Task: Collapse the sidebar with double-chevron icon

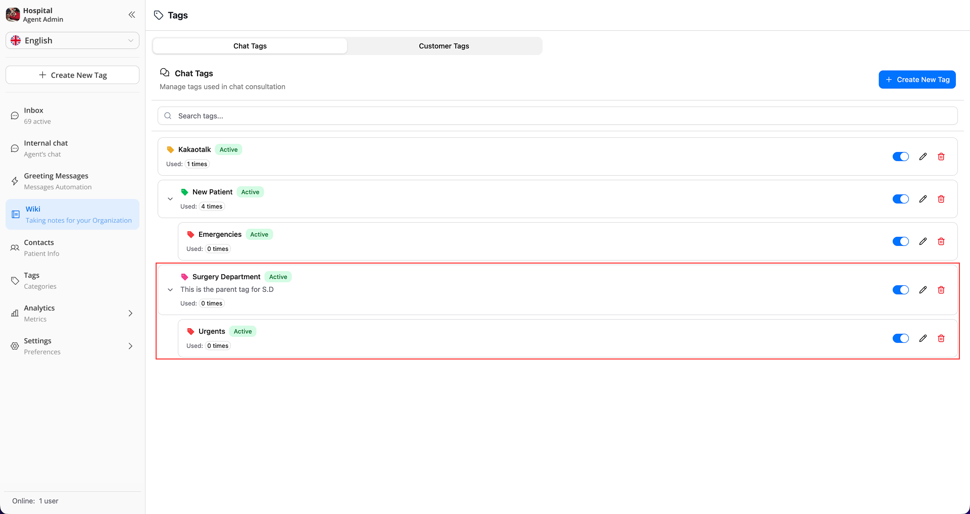Action: [132, 15]
